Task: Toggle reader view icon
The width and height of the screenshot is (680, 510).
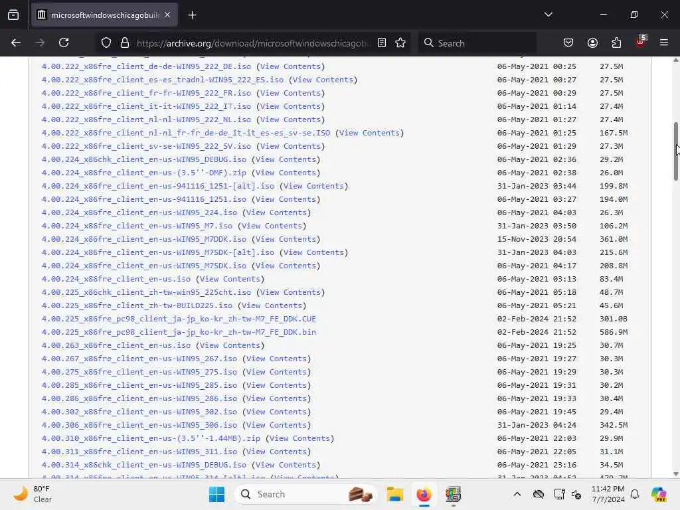Action: 382,43
